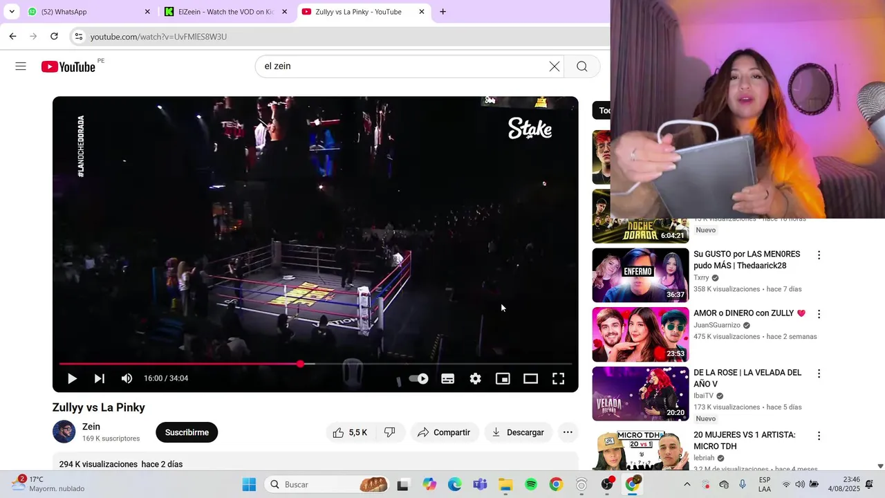Play the Zullyy vs La Pinky video

[x=72, y=378]
